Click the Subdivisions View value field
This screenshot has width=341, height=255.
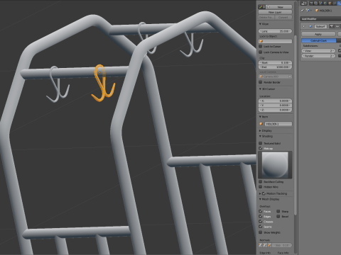tap(318, 51)
